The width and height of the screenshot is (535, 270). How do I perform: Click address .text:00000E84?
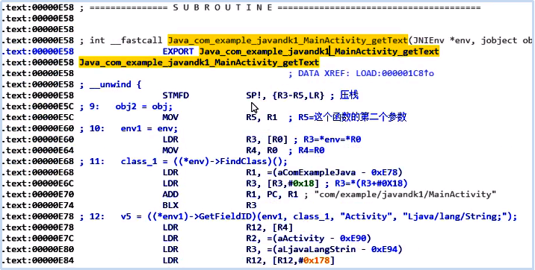click(38, 260)
